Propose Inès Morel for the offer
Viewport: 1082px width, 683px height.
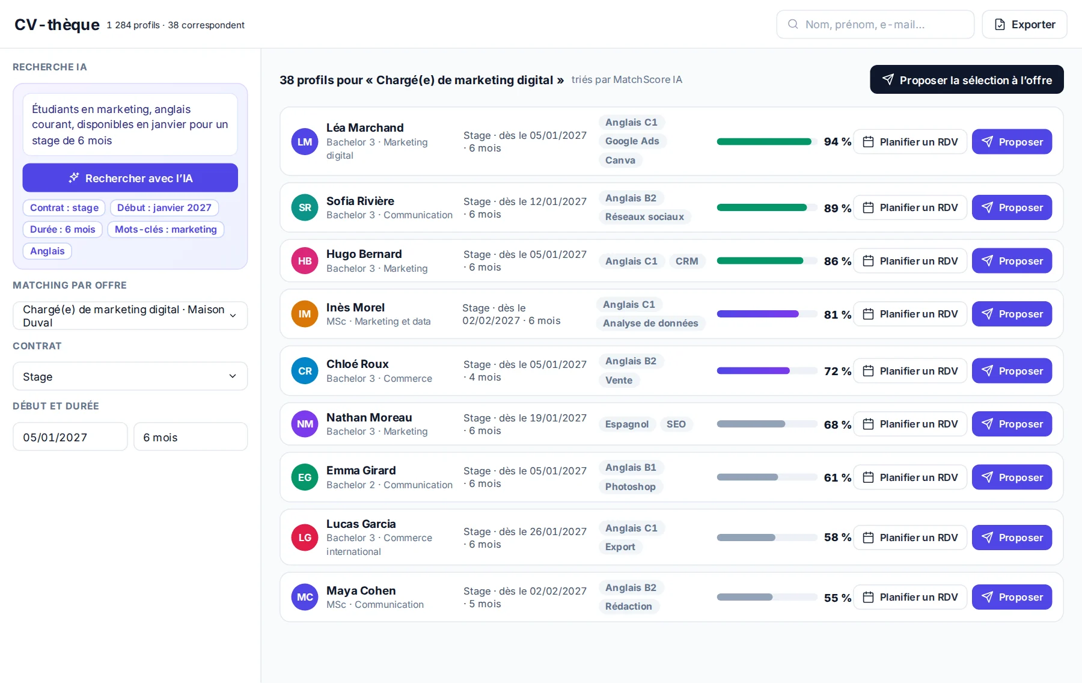[1012, 314]
